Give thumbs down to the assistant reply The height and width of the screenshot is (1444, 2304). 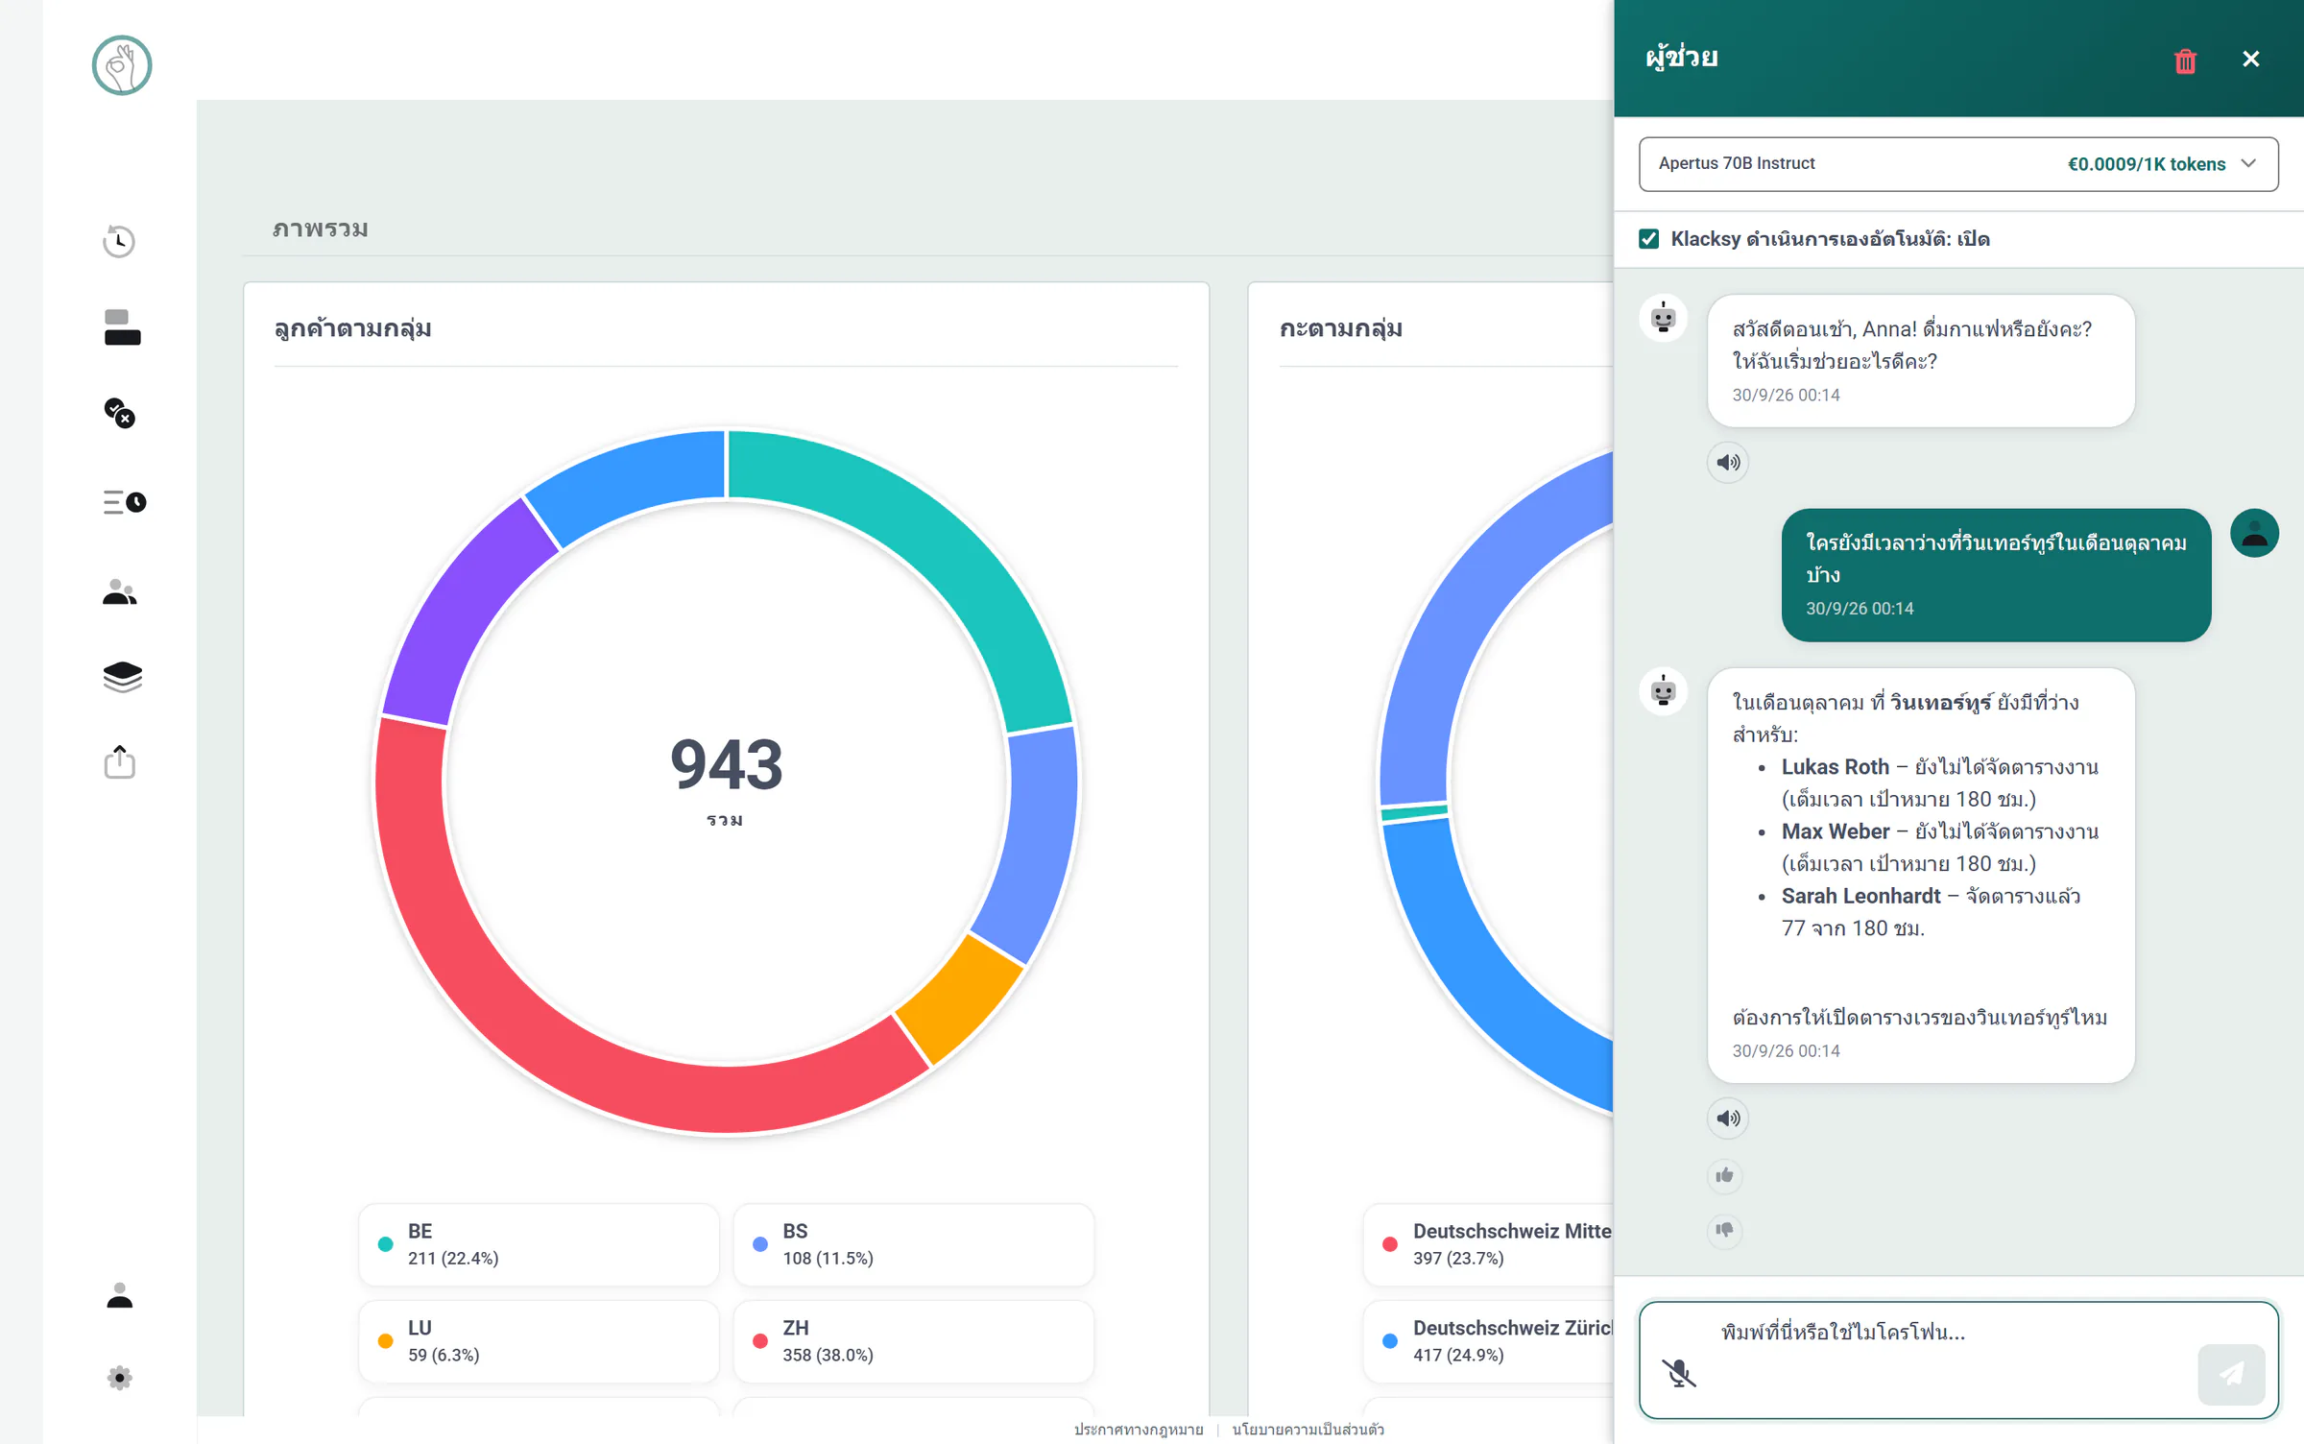point(1725,1230)
